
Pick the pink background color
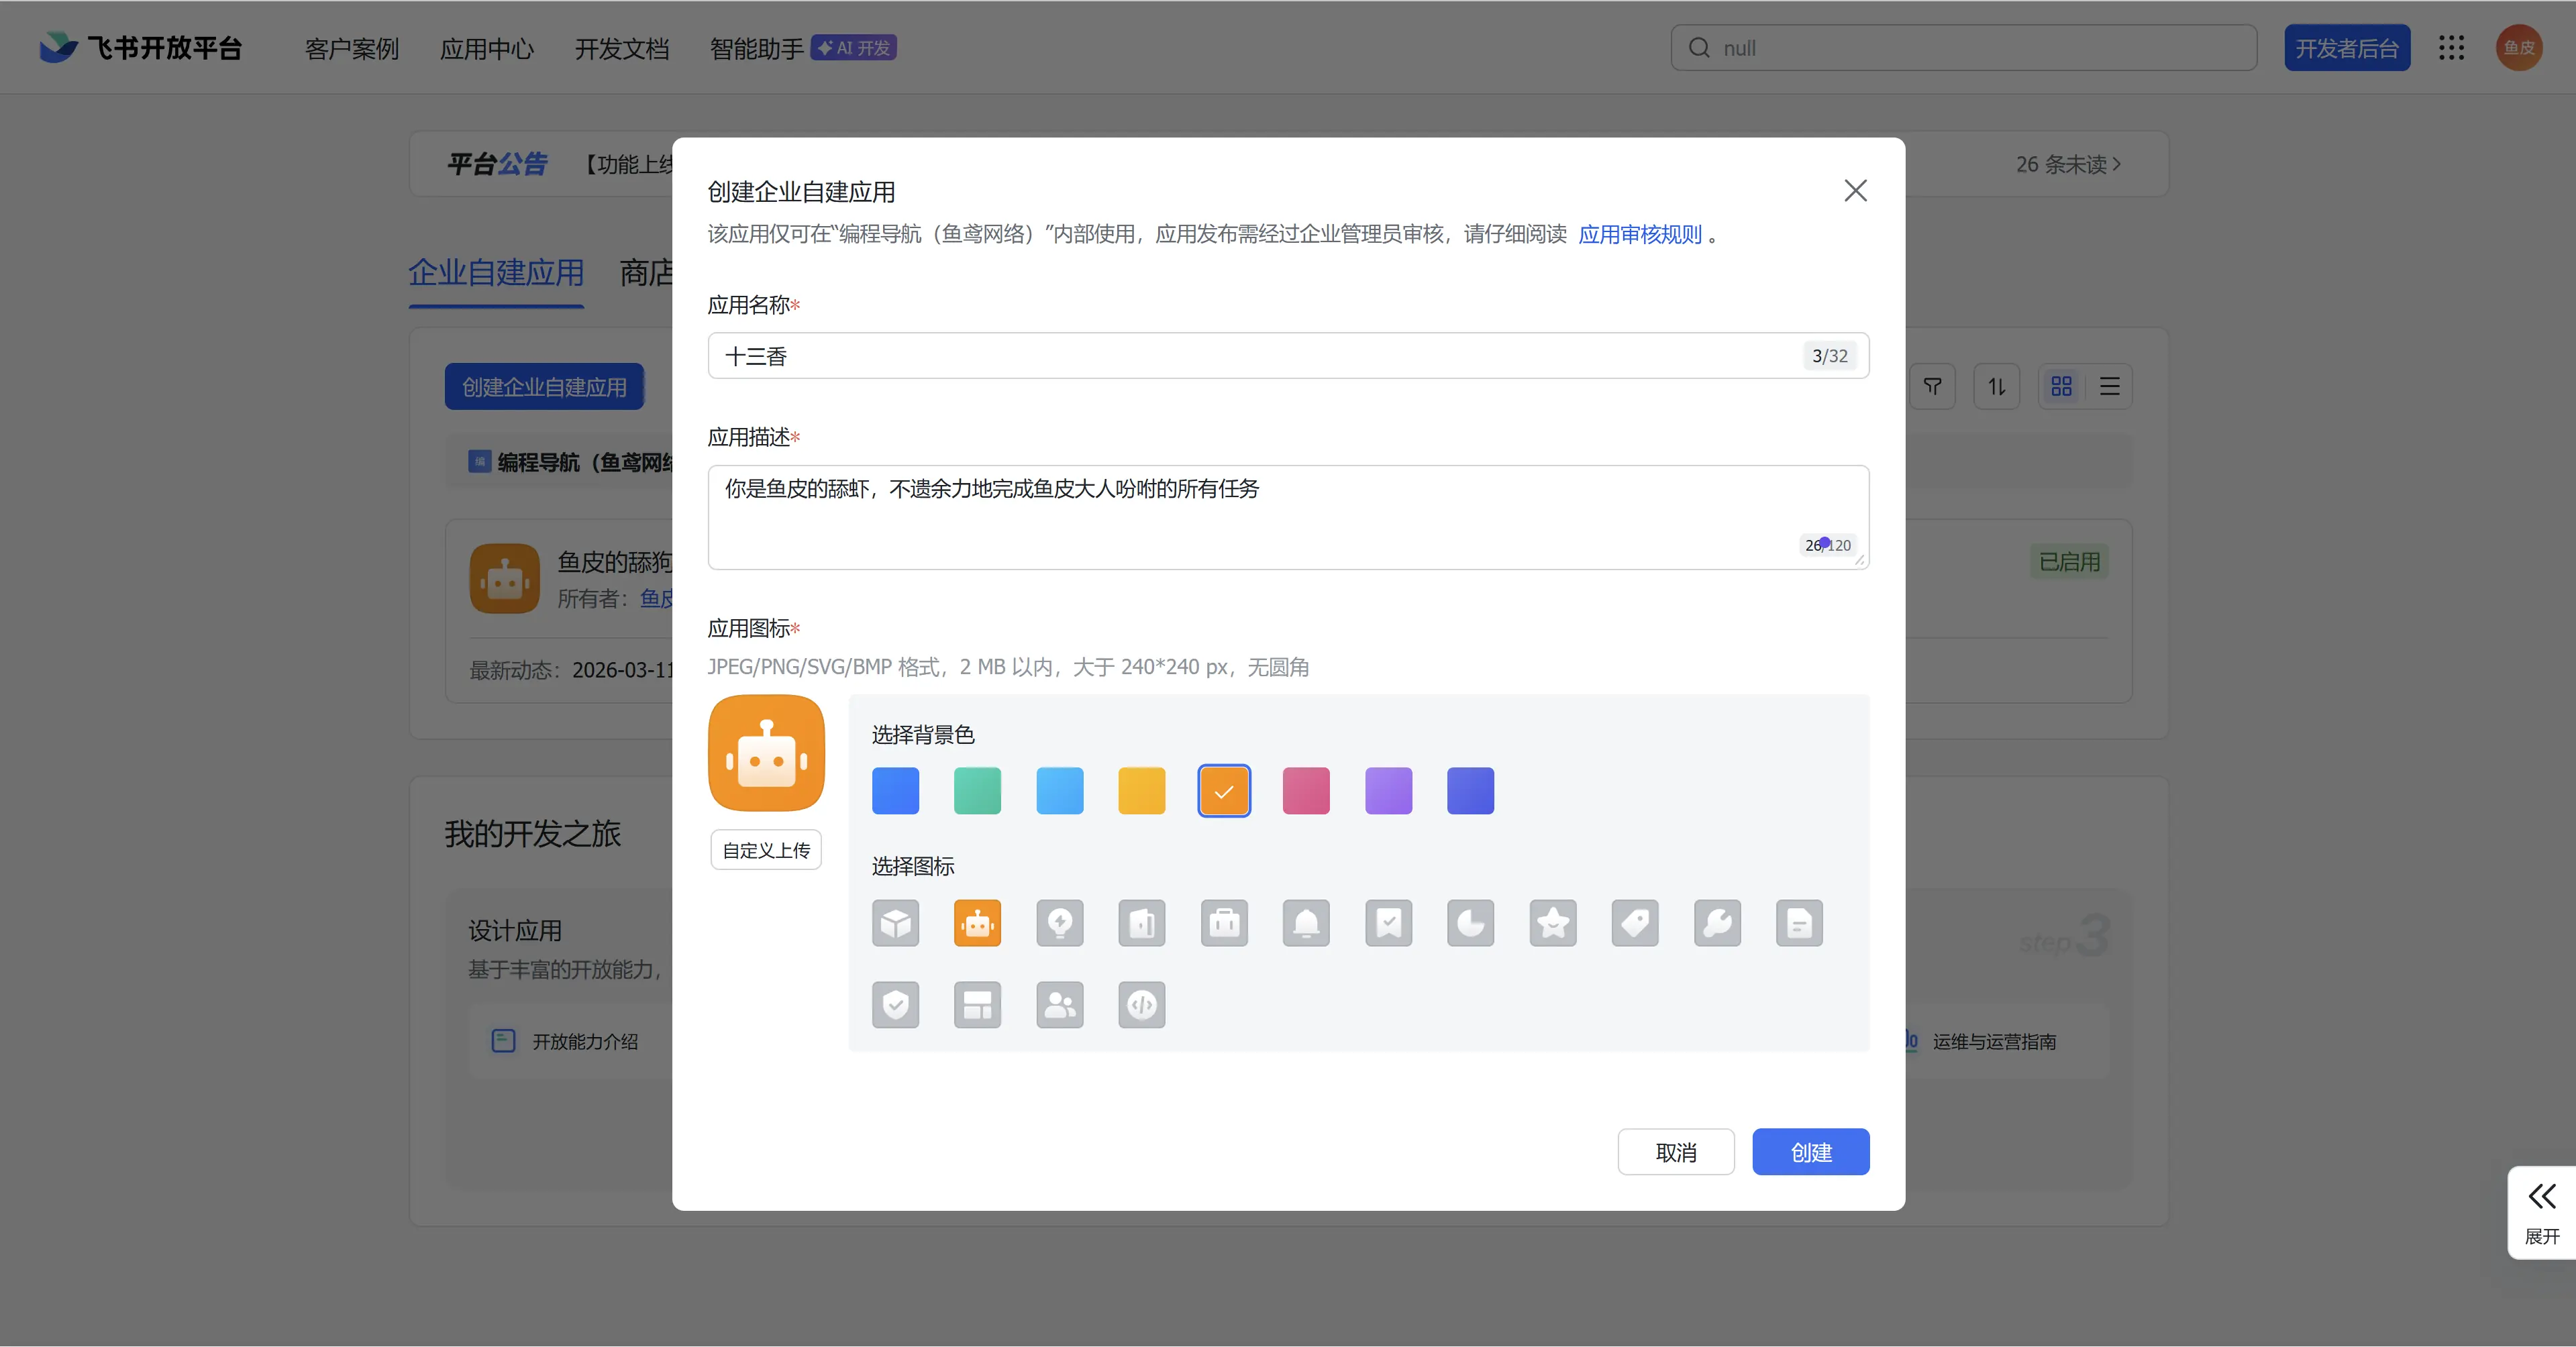(1306, 791)
